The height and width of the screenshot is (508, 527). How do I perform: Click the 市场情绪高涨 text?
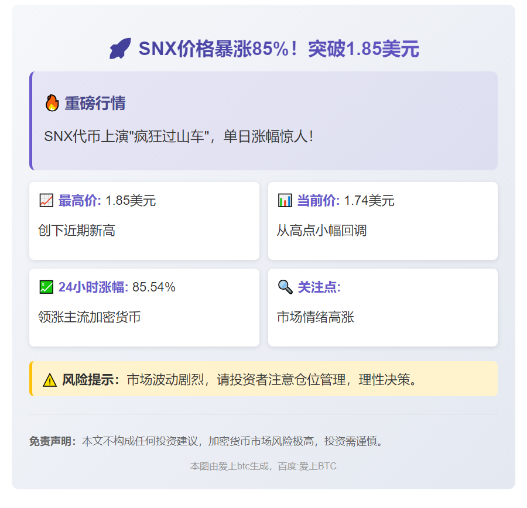[315, 317]
